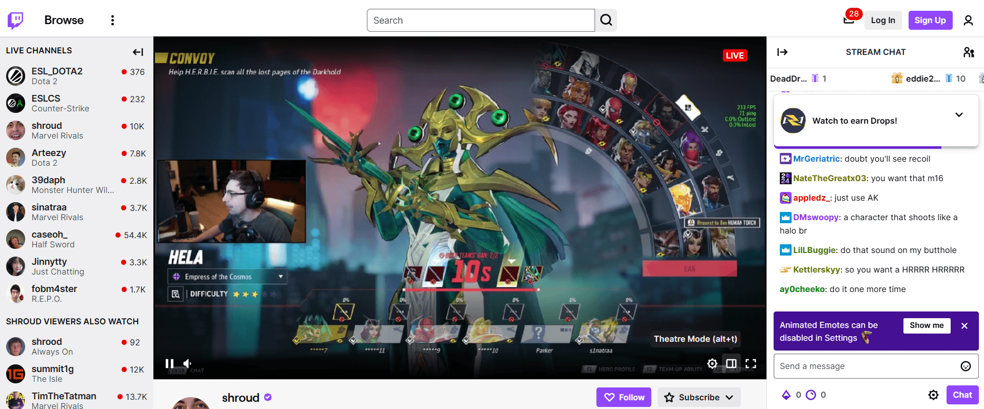Click eddie2's gift badge in leaderboard

tap(897, 78)
